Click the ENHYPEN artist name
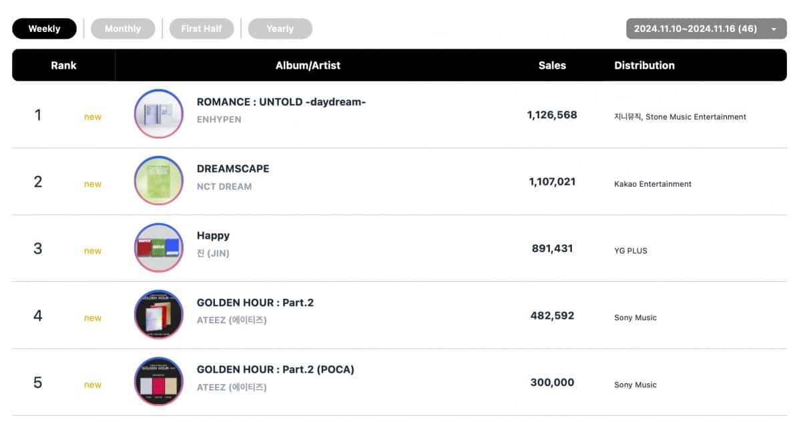The width and height of the screenshot is (801, 422). (219, 119)
